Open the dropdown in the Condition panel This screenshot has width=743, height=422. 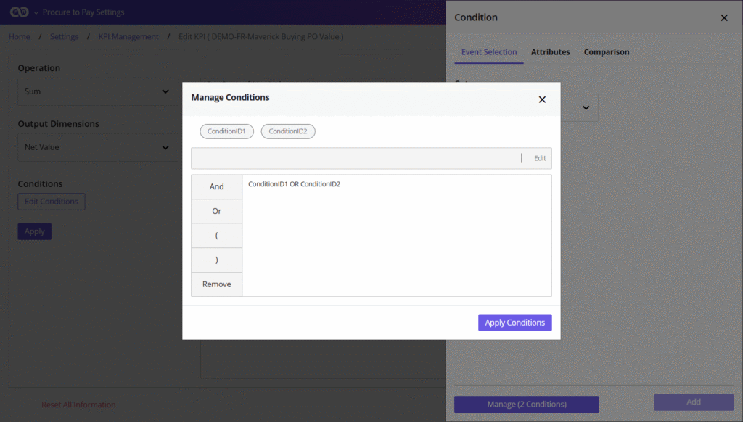585,108
